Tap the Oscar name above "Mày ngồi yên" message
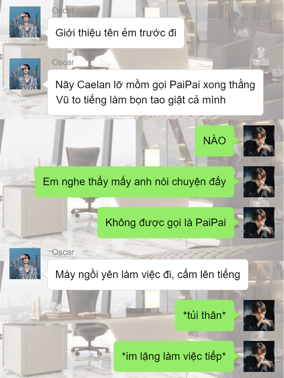The image size is (284, 378). (x=63, y=252)
